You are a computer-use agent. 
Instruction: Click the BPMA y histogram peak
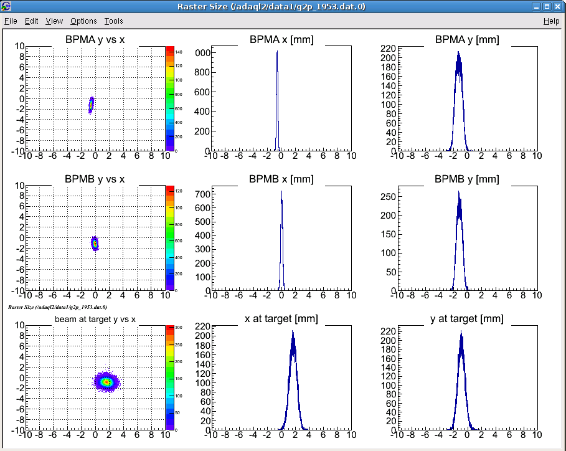(x=458, y=101)
